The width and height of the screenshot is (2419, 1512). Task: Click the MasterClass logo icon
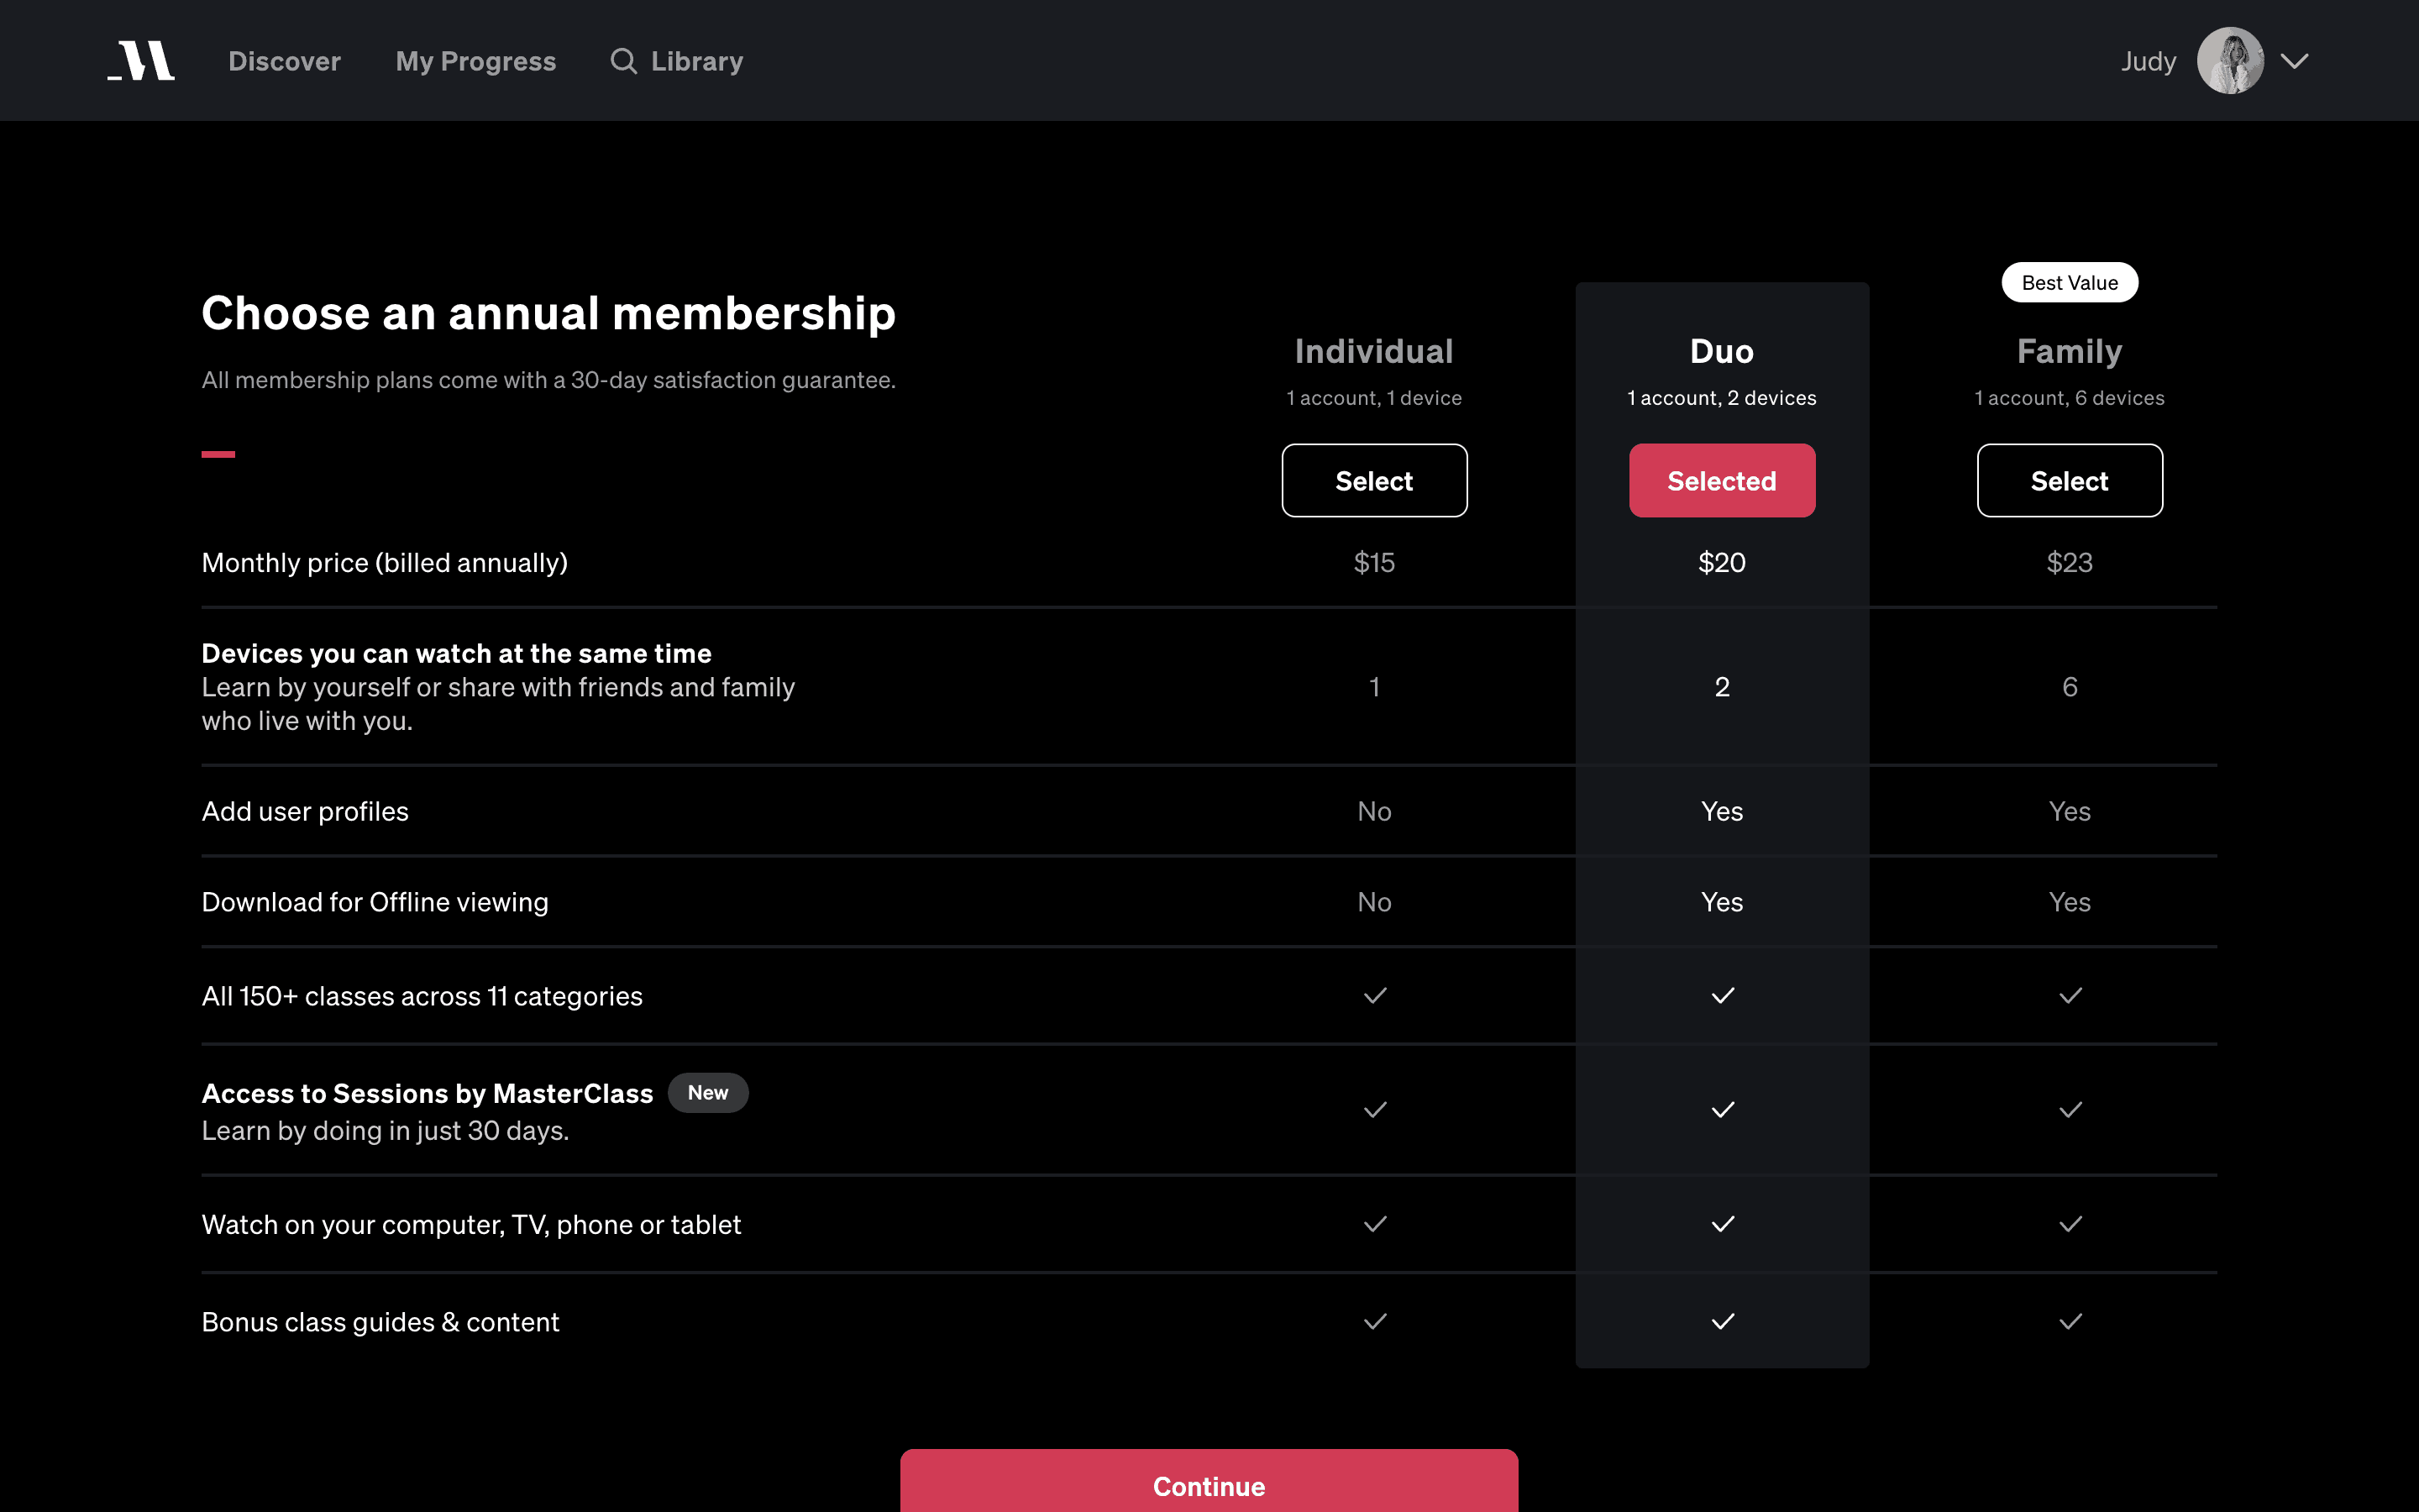click(141, 61)
